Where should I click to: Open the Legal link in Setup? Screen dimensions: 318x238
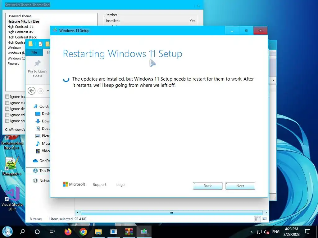[x=121, y=185]
